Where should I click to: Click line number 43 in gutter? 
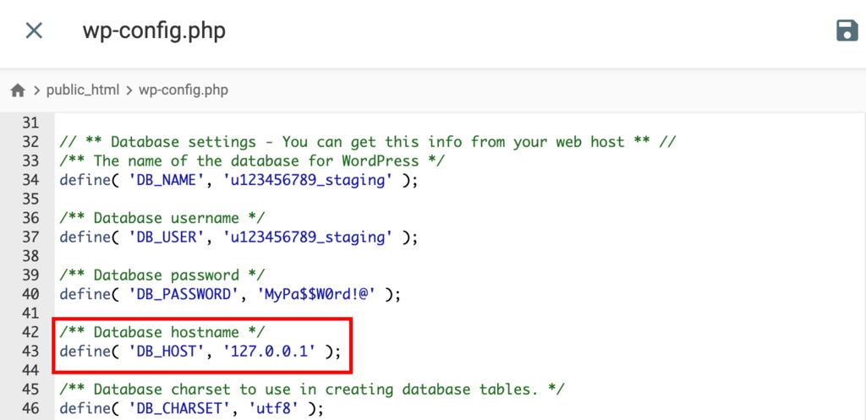coord(31,351)
